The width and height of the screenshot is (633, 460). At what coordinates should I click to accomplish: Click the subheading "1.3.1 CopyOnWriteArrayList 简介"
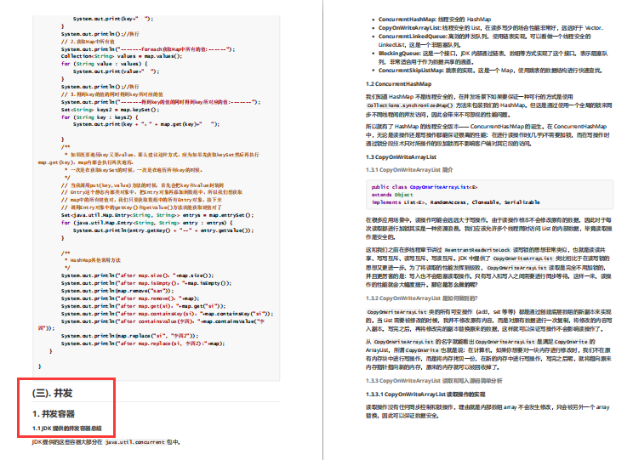[409, 170]
